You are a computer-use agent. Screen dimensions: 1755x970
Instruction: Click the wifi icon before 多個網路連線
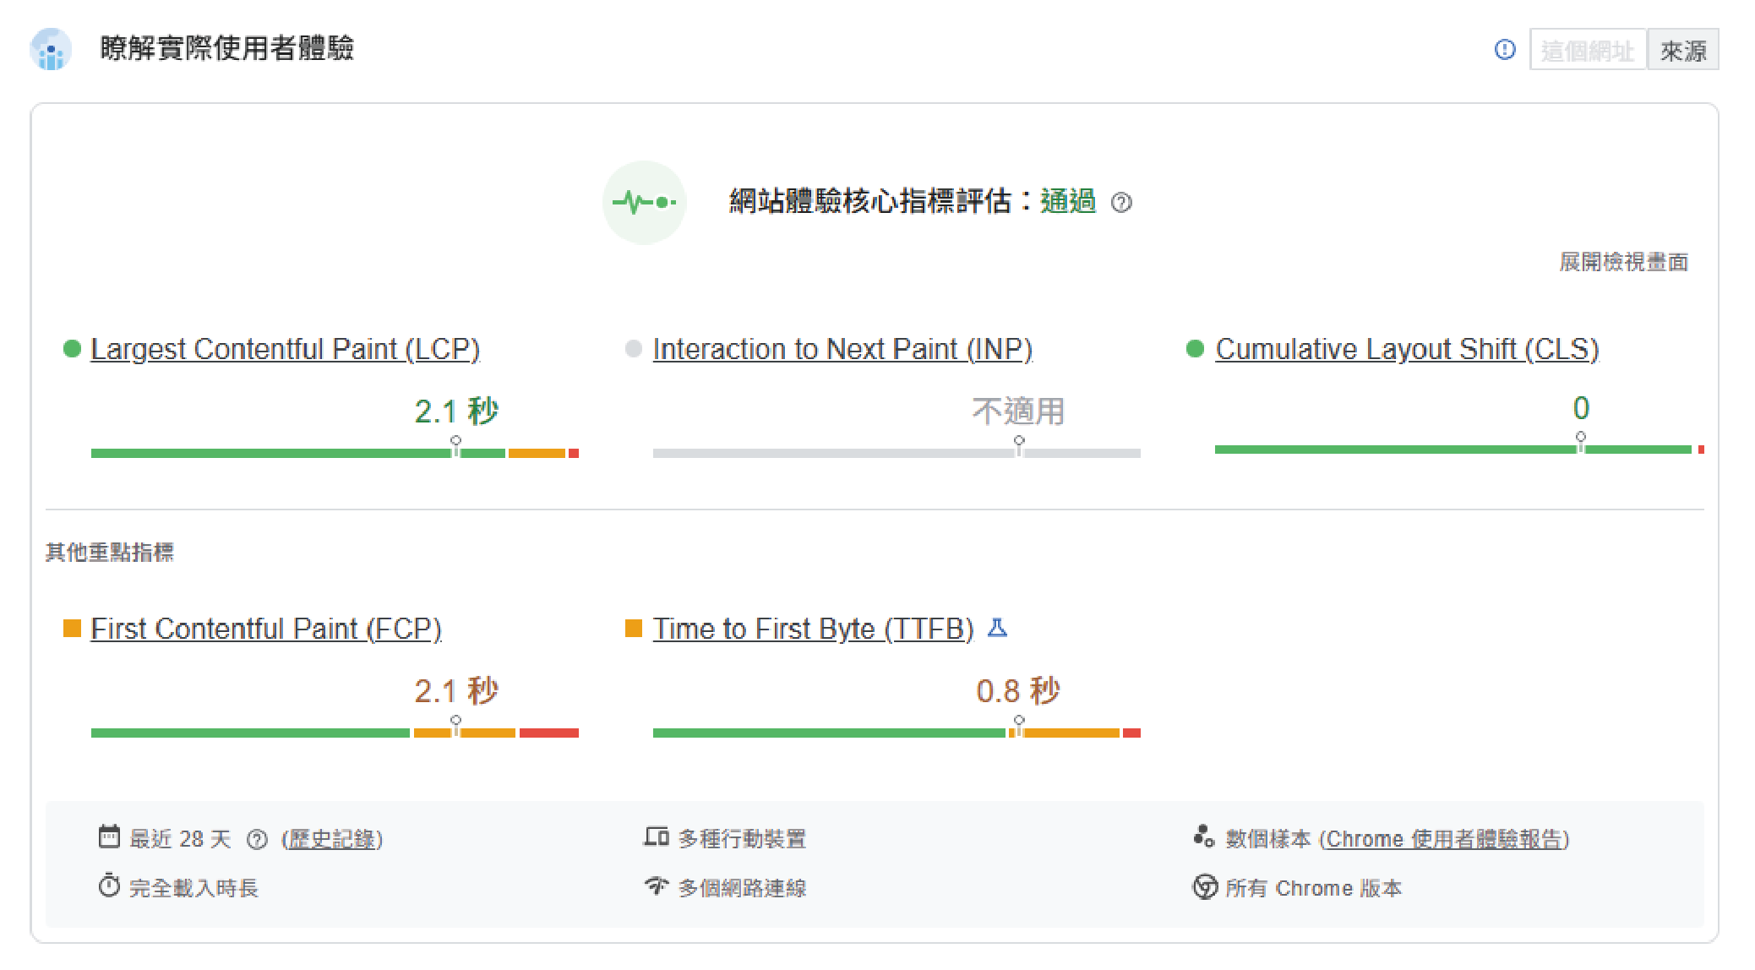(657, 886)
